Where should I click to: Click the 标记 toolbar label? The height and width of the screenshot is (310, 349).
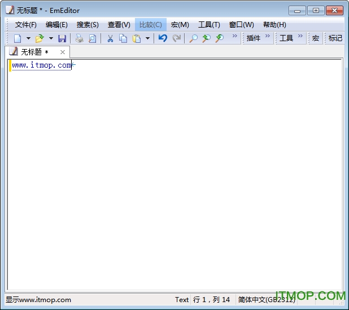pyautogui.click(x=335, y=38)
